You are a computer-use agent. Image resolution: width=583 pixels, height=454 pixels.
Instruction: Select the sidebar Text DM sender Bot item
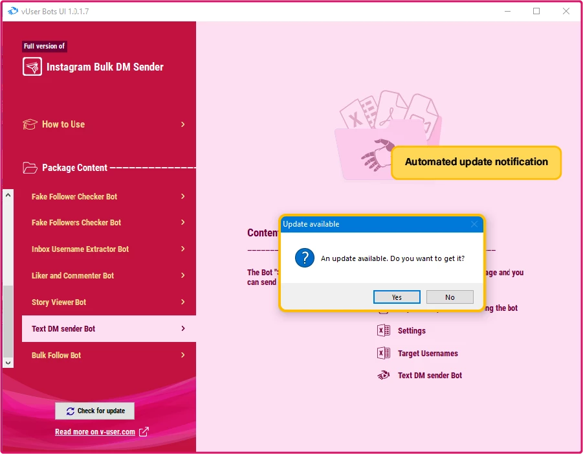tap(109, 328)
